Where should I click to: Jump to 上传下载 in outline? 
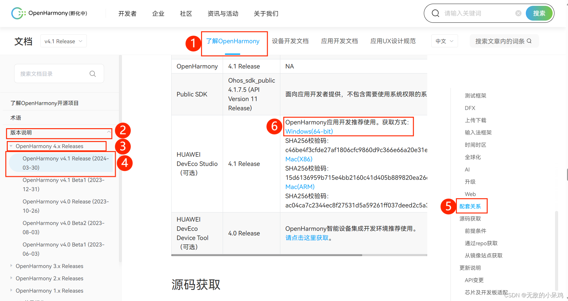point(475,120)
